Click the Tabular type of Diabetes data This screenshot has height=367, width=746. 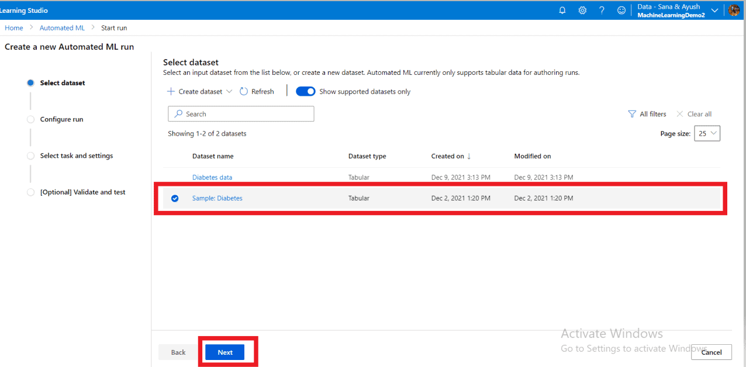tap(359, 177)
